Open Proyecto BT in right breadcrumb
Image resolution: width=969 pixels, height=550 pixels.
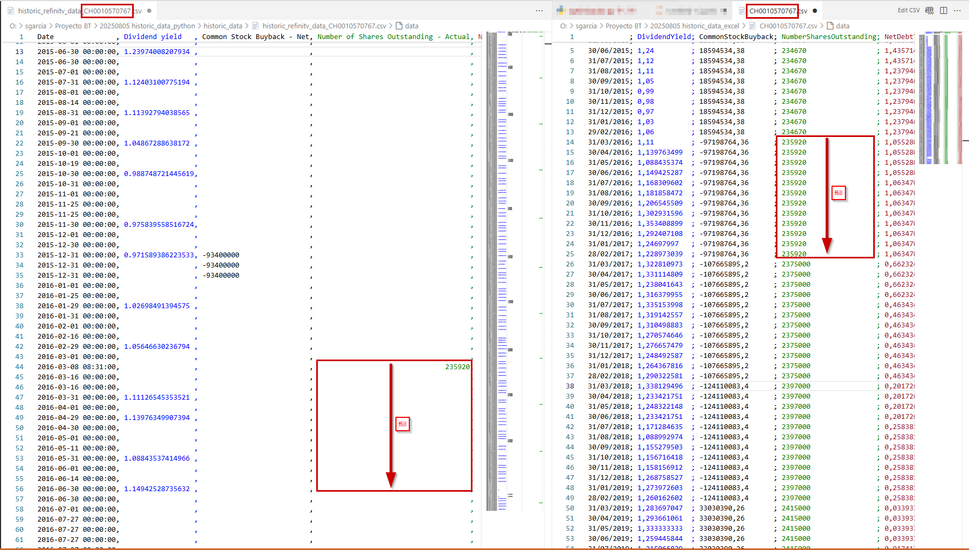point(624,26)
